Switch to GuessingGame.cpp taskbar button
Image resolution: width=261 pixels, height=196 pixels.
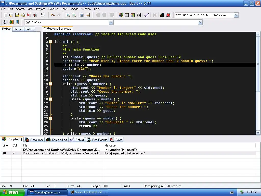(47, 192)
